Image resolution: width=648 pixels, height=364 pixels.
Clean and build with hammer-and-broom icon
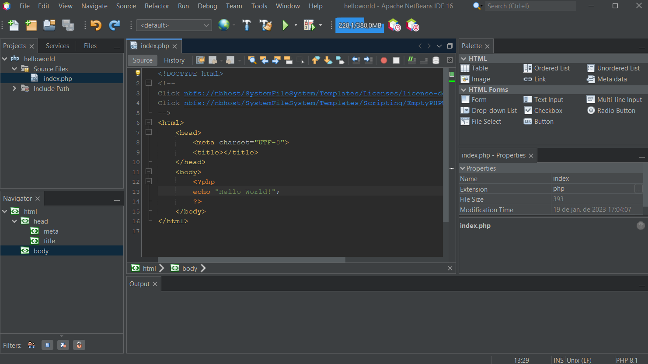(x=265, y=25)
